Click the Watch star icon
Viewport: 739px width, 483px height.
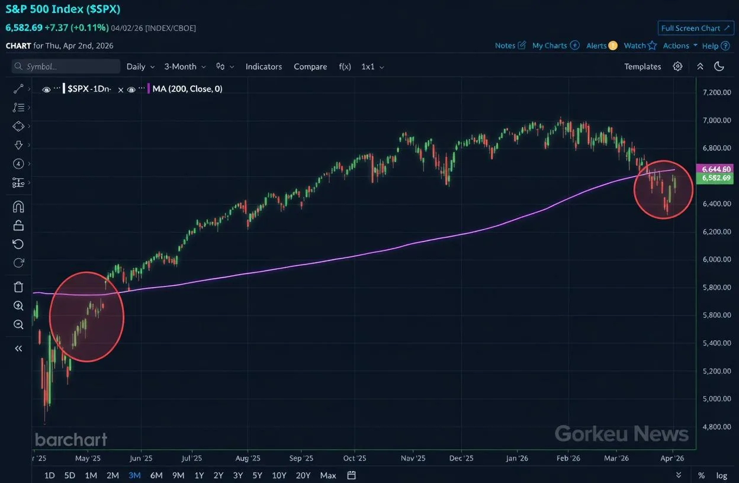tap(652, 45)
